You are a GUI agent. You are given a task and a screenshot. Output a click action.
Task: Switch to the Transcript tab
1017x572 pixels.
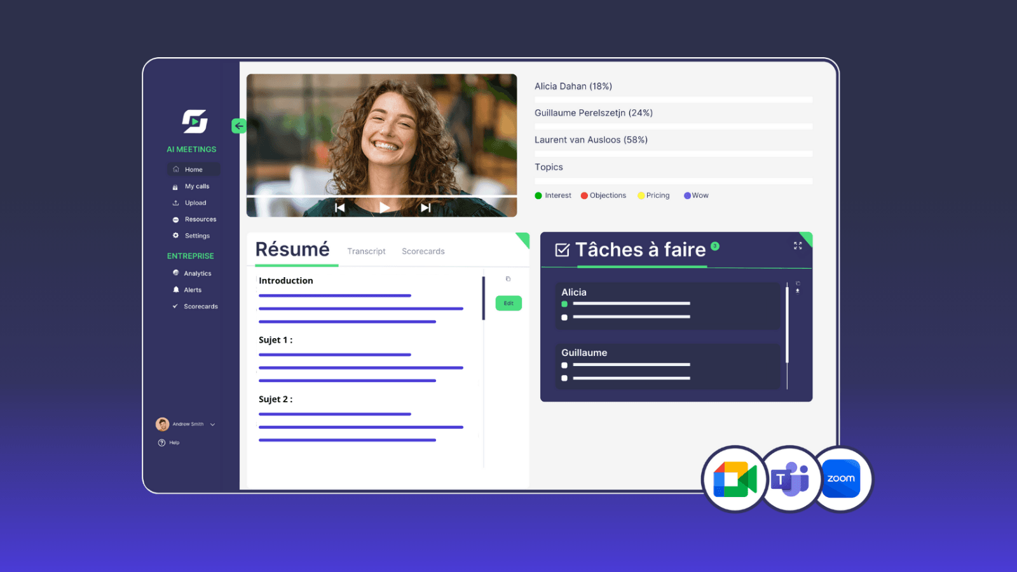click(x=366, y=252)
